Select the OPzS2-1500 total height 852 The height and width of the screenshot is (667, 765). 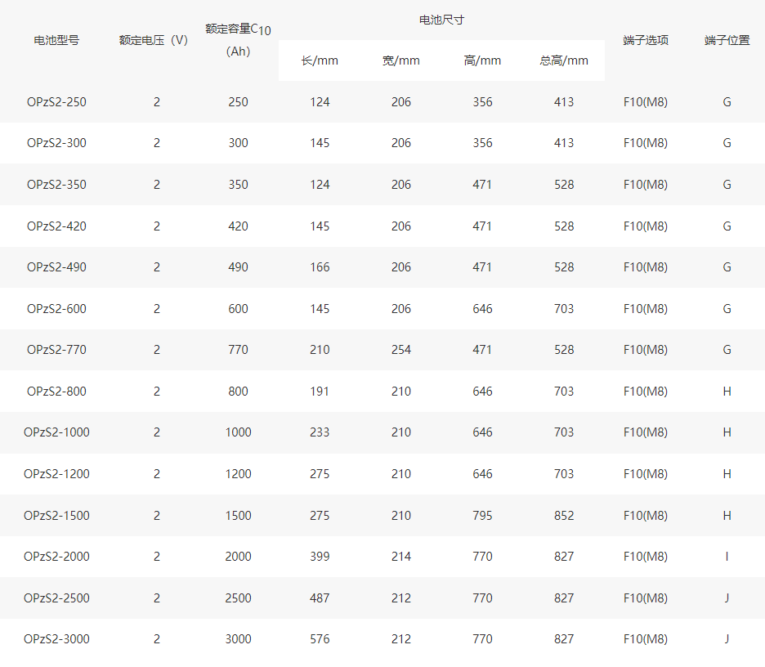click(x=564, y=516)
